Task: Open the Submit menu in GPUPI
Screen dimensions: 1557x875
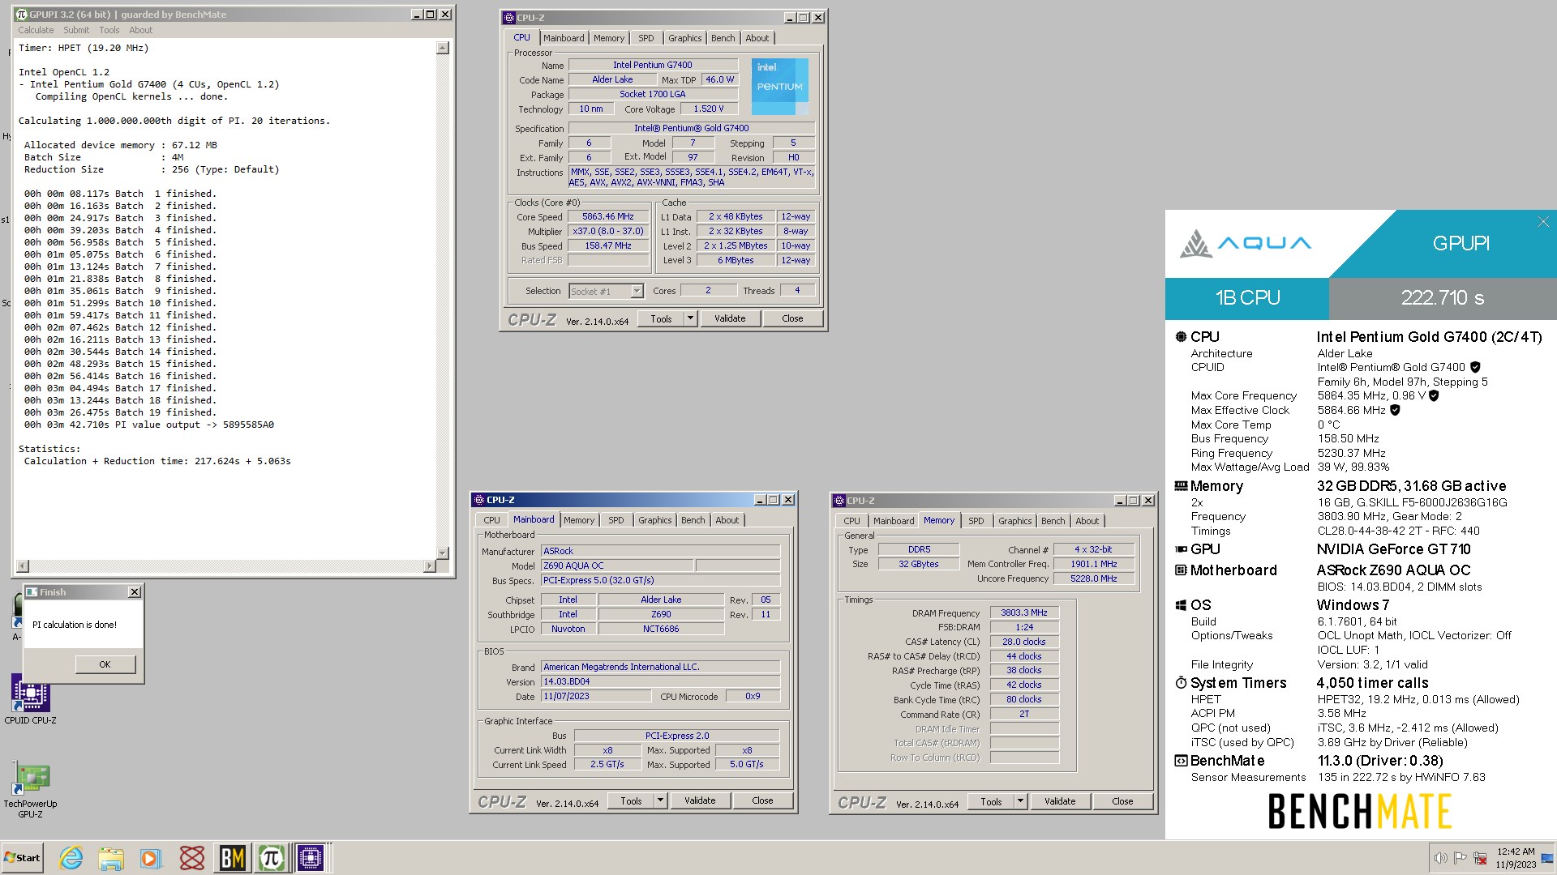Action: [x=76, y=30]
